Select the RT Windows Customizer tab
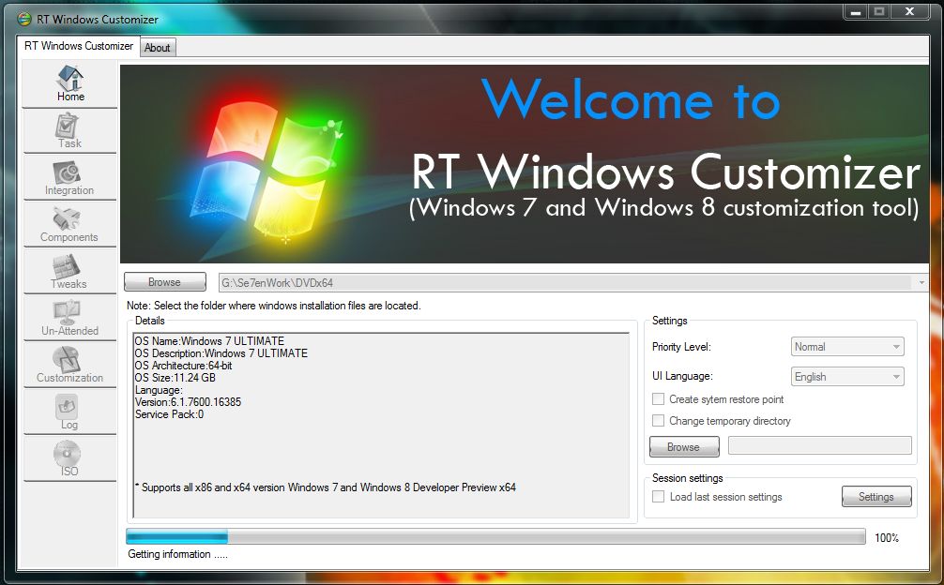944x585 pixels. [78, 46]
